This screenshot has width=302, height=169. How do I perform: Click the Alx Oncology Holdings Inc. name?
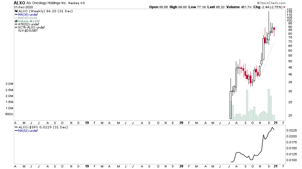pyautogui.click(x=47, y=3)
